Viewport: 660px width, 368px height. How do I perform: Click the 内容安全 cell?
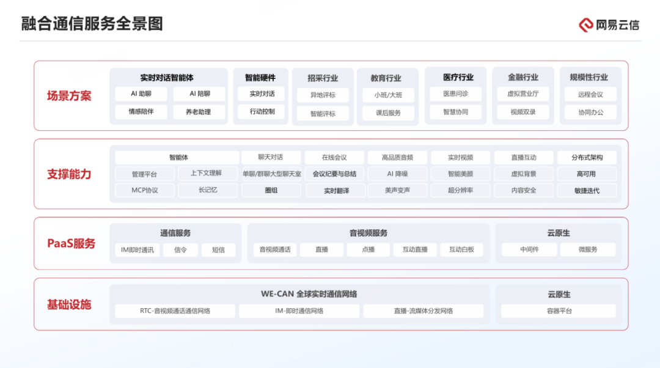click(524, 190)
